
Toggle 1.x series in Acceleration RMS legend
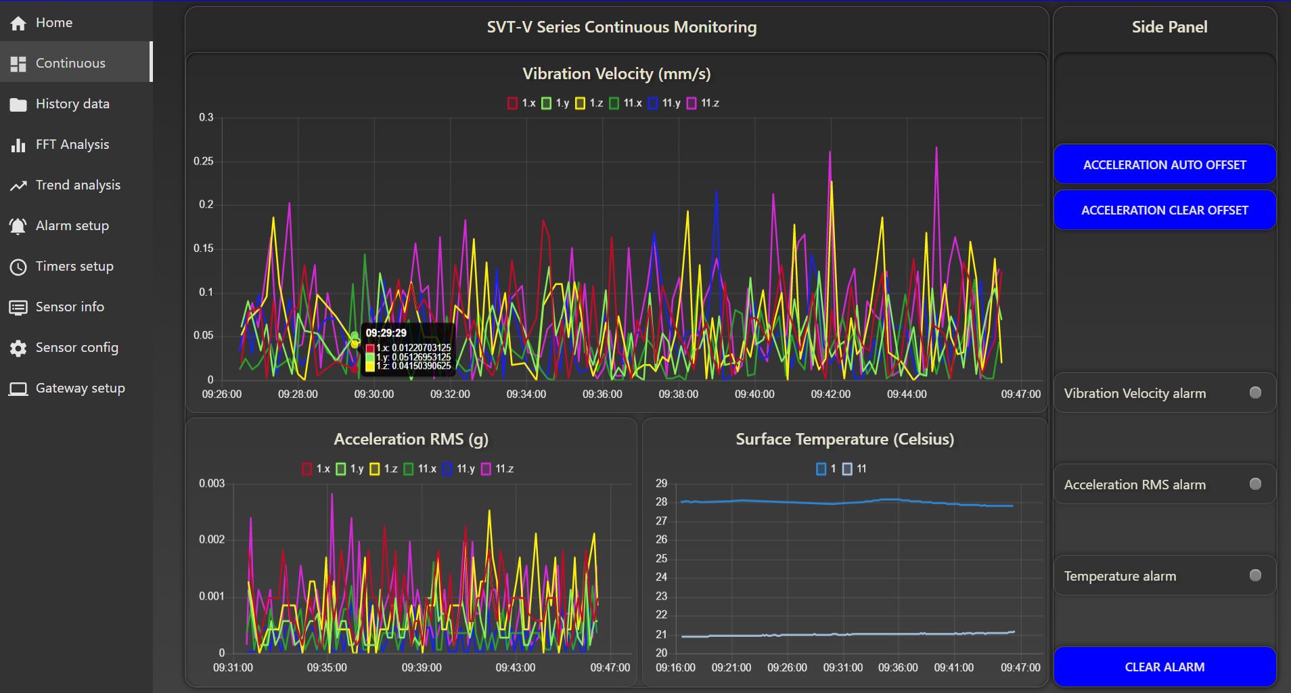pyautogui.click(x=316, y=468)
